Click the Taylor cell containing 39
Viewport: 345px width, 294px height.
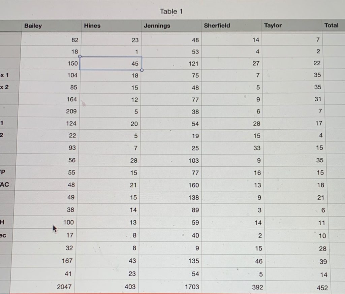coord(323,261)
